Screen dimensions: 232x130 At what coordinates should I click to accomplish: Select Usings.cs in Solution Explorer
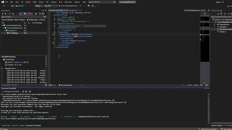point(223,32)
